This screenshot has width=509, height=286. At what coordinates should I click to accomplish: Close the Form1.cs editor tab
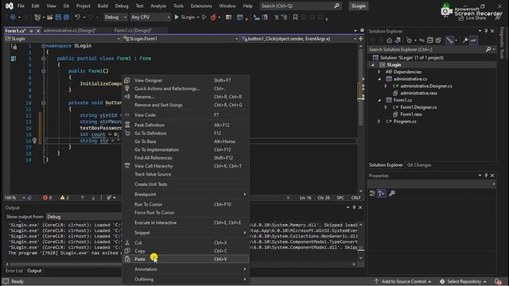coord(38,31)
